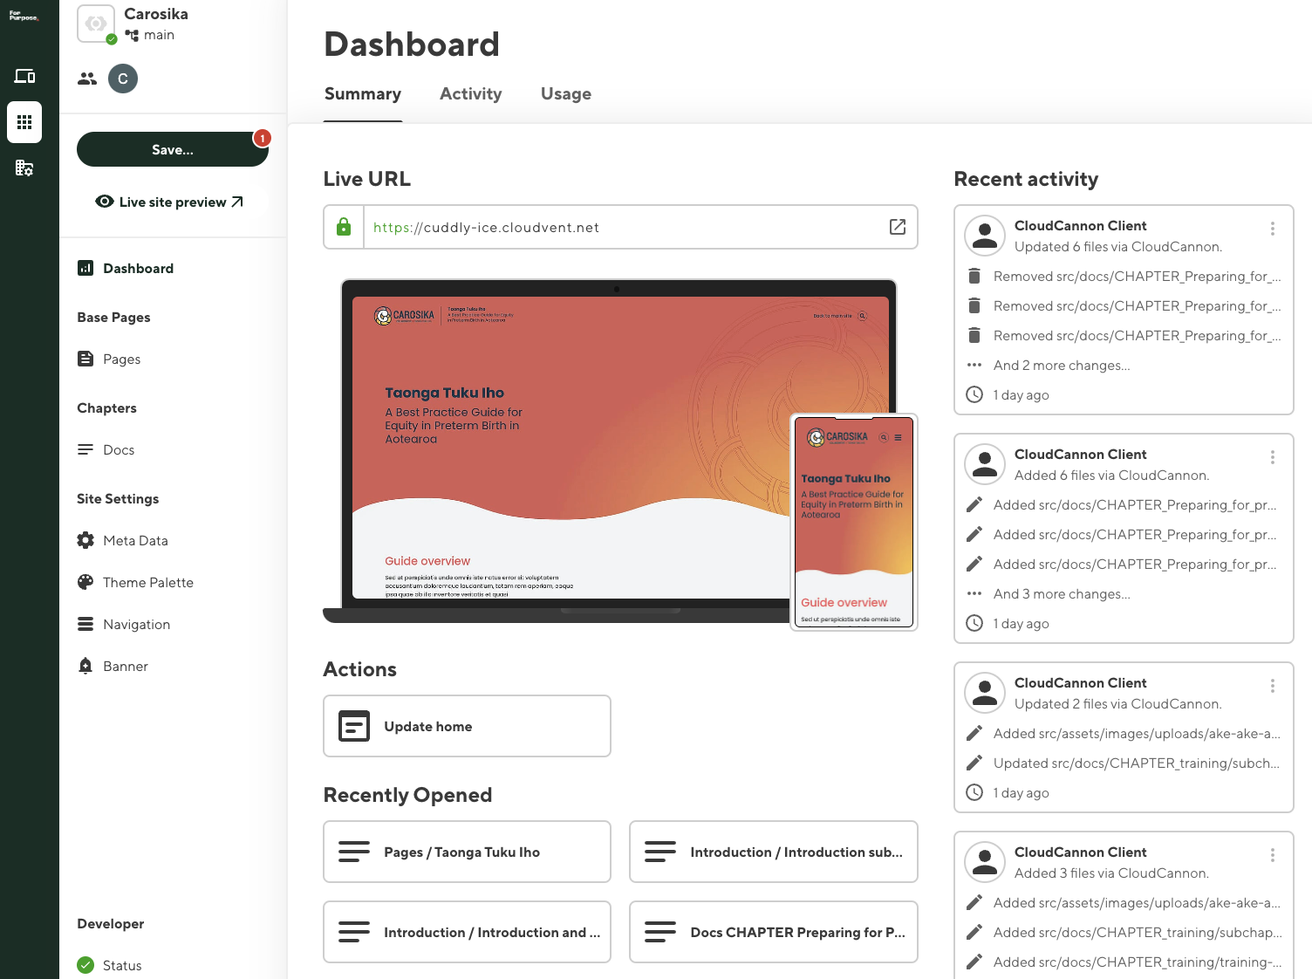Screen dimensions: 1312x979
Task: Open options menu for first activity card
Action: (1272, 229)
